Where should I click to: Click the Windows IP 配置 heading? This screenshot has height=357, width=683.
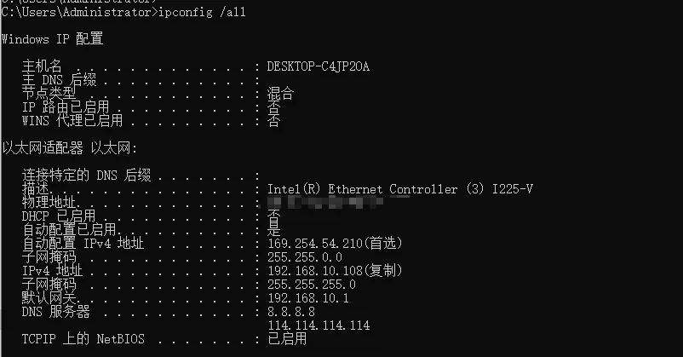point(53,39)
